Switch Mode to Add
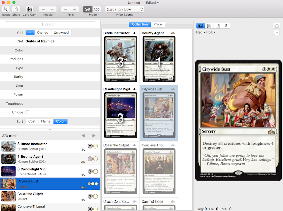Screen dimensions: 283x211 pyautogui.click(x=96, y=10)
